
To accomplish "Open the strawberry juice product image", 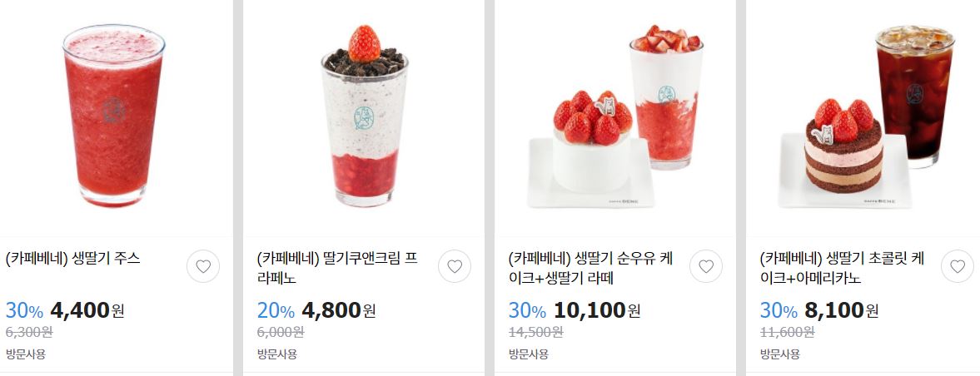I will click(114, 116).
